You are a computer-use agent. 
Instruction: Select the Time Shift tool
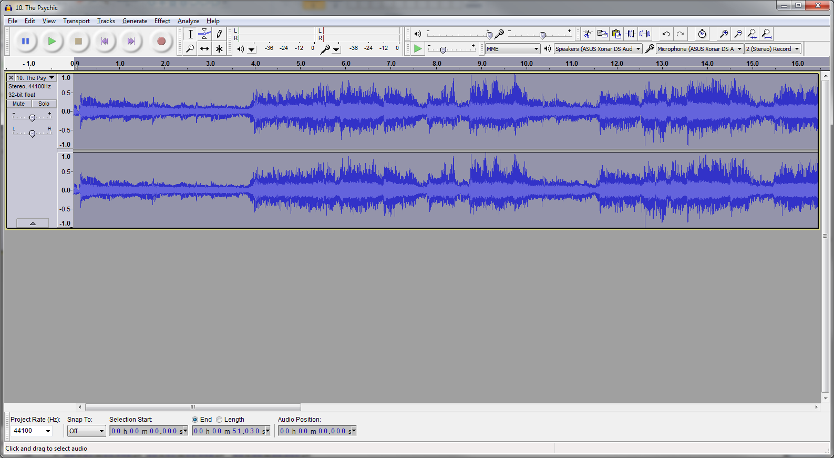(204, 48)
